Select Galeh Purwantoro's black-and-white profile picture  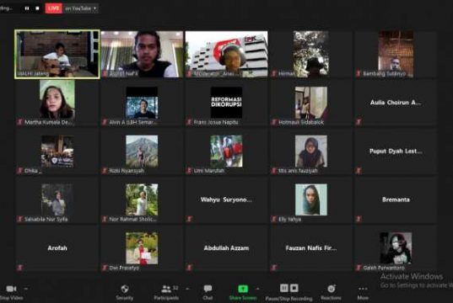[x=396, y=248]
